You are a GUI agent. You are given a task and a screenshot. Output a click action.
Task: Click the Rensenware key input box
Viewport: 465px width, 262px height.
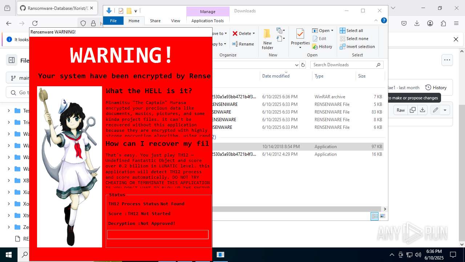click(158, 234)
